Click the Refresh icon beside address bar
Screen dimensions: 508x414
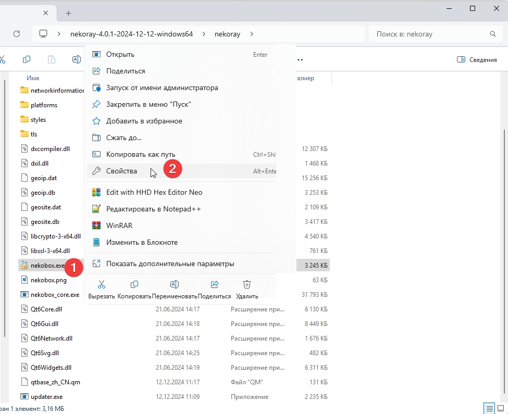click(x=17, y=34)
